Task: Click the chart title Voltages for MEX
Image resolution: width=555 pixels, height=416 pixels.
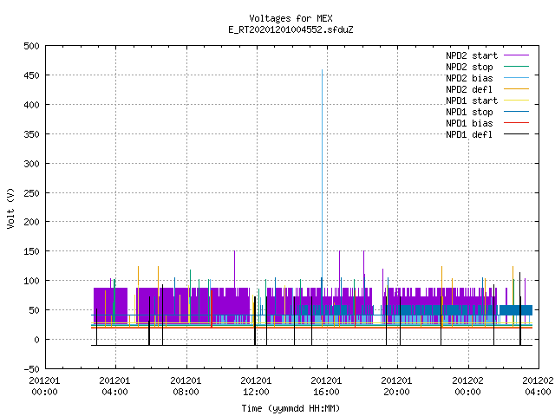Action: click(291, 18)
